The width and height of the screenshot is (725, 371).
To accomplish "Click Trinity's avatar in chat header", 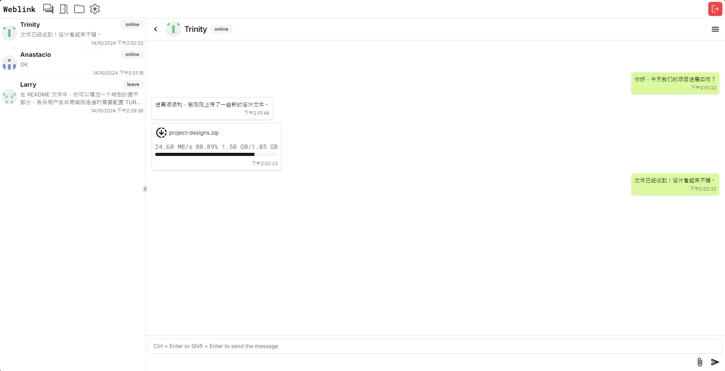I will pyautogui.click(x=173, y=29).
